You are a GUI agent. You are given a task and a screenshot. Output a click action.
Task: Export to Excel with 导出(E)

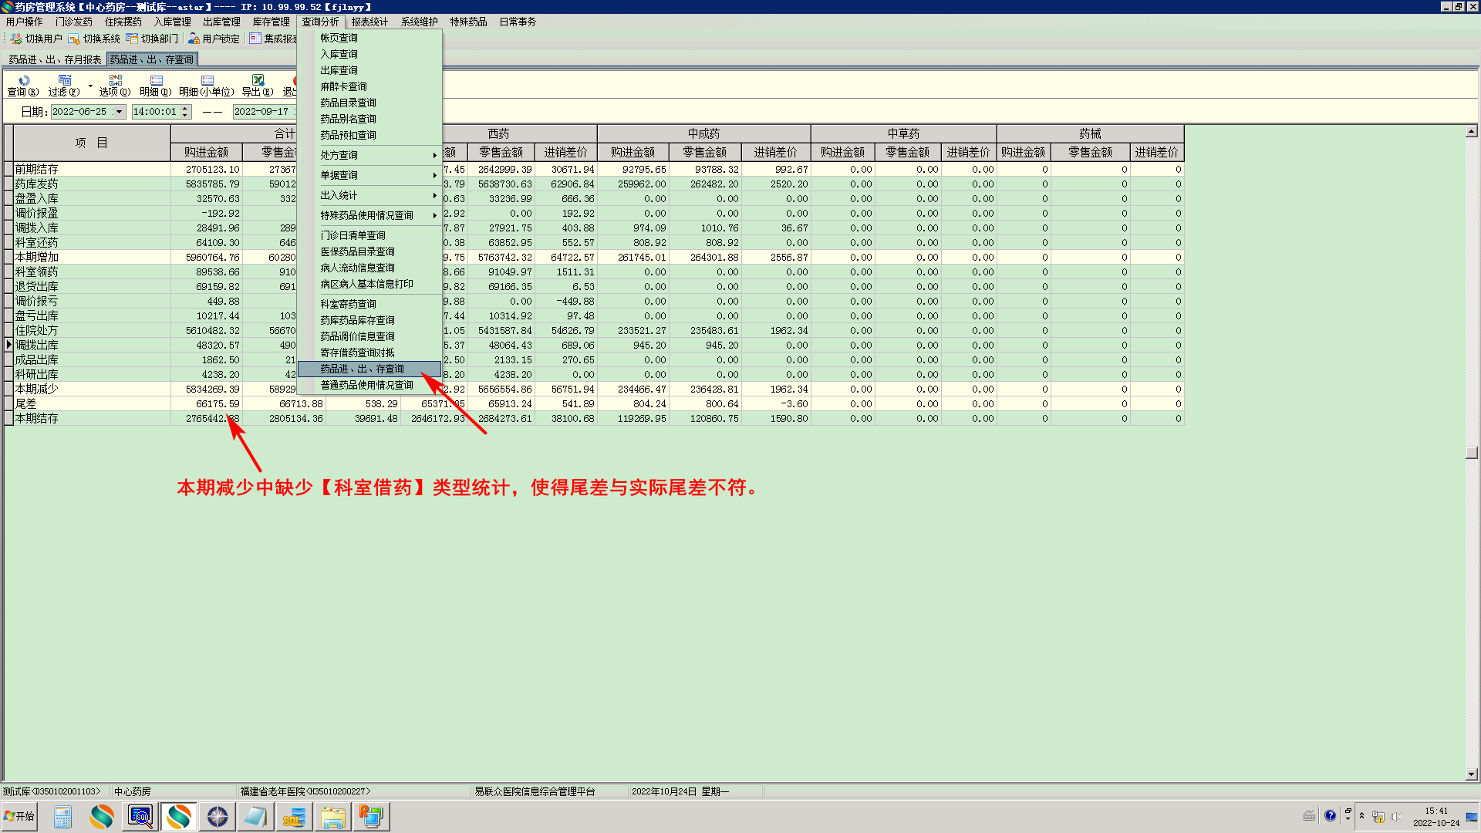click(x=258, y=80)
